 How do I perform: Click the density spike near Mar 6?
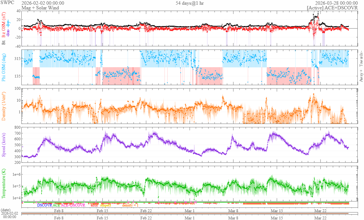coord(223,95)
